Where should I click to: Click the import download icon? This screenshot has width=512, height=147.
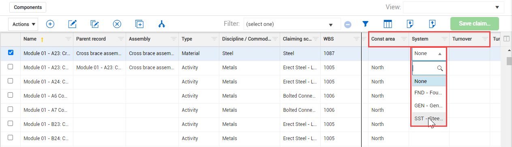click(410, 24)
